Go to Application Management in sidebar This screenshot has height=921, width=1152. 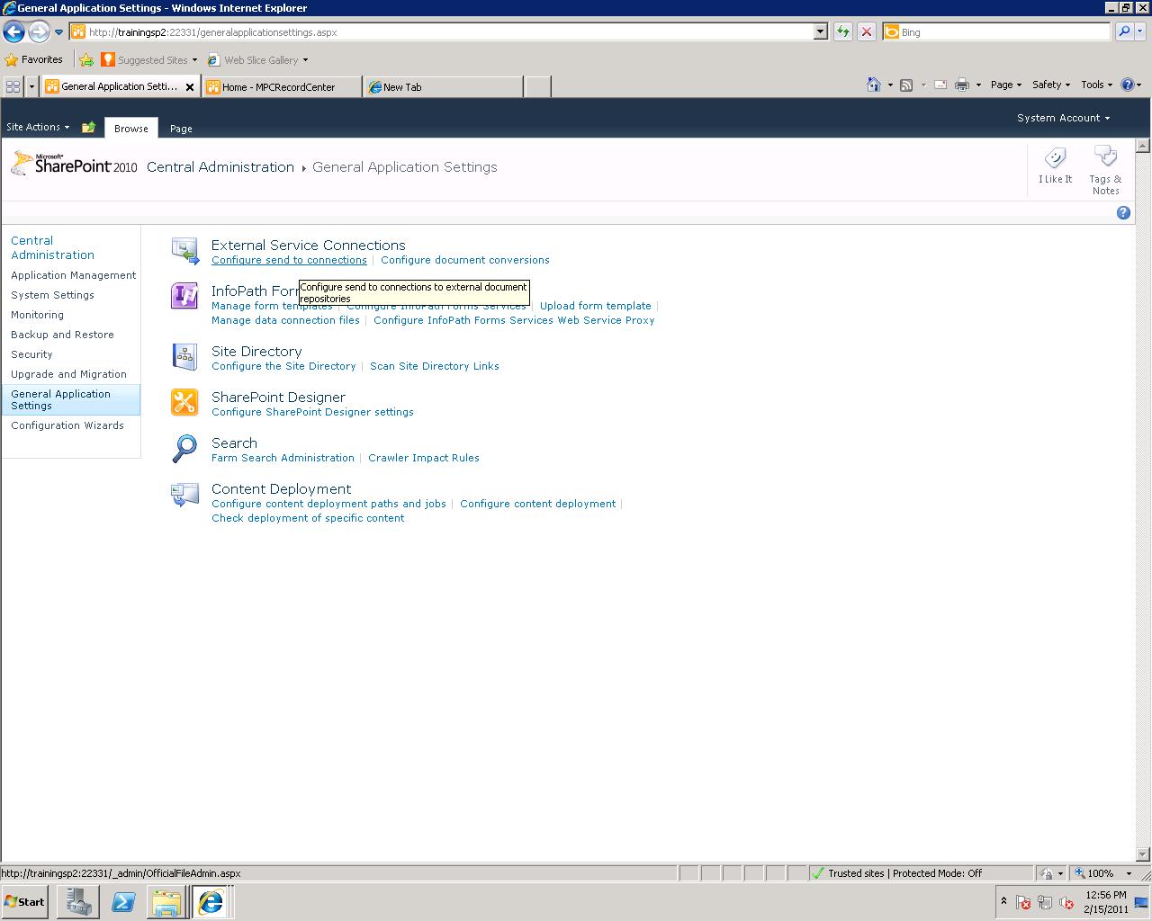click(x=74, y=275)
